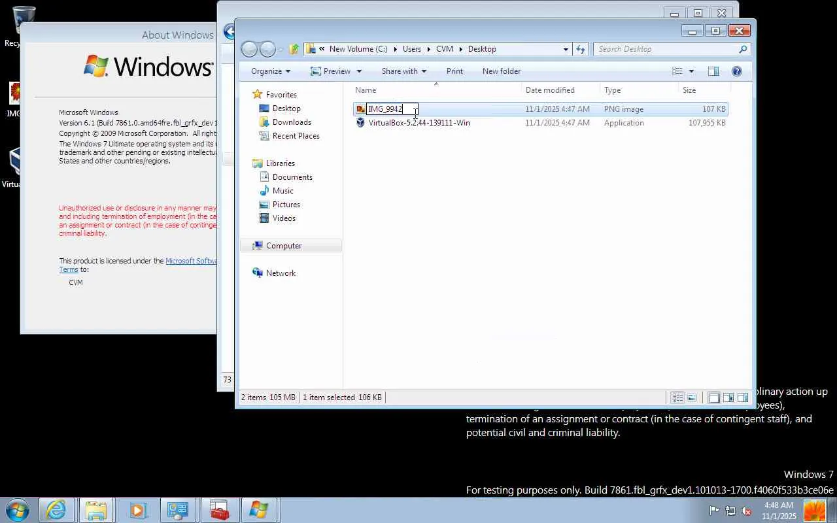Click the last pane layout button in status bar
837x523 pixels.
pos(743,397)
